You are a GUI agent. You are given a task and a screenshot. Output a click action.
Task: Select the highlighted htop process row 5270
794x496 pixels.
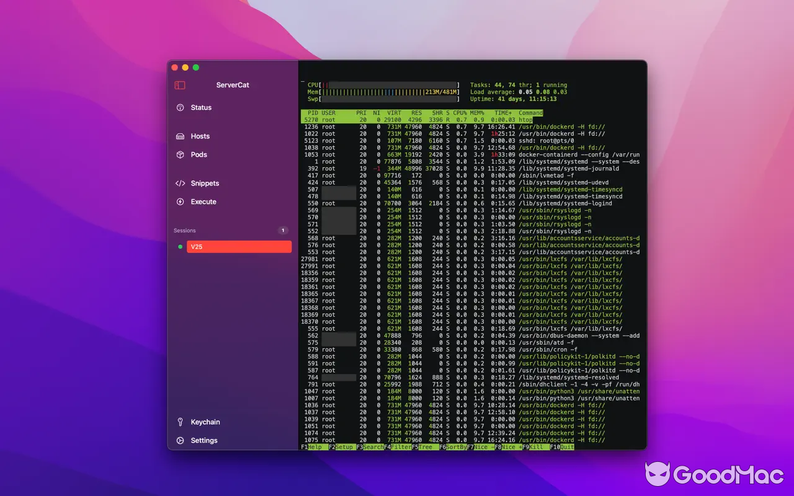point(434,119)
